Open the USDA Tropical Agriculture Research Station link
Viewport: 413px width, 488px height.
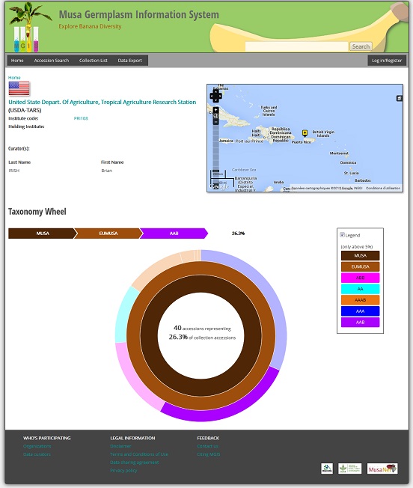[103, 102]
